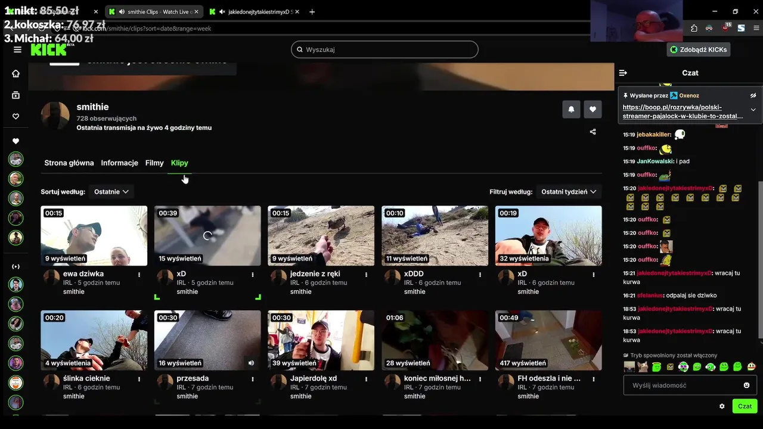Viewport: 763px width, 429px height.
Task: Collapse the chat panel with arrow icon
Action: click(623, 73)
